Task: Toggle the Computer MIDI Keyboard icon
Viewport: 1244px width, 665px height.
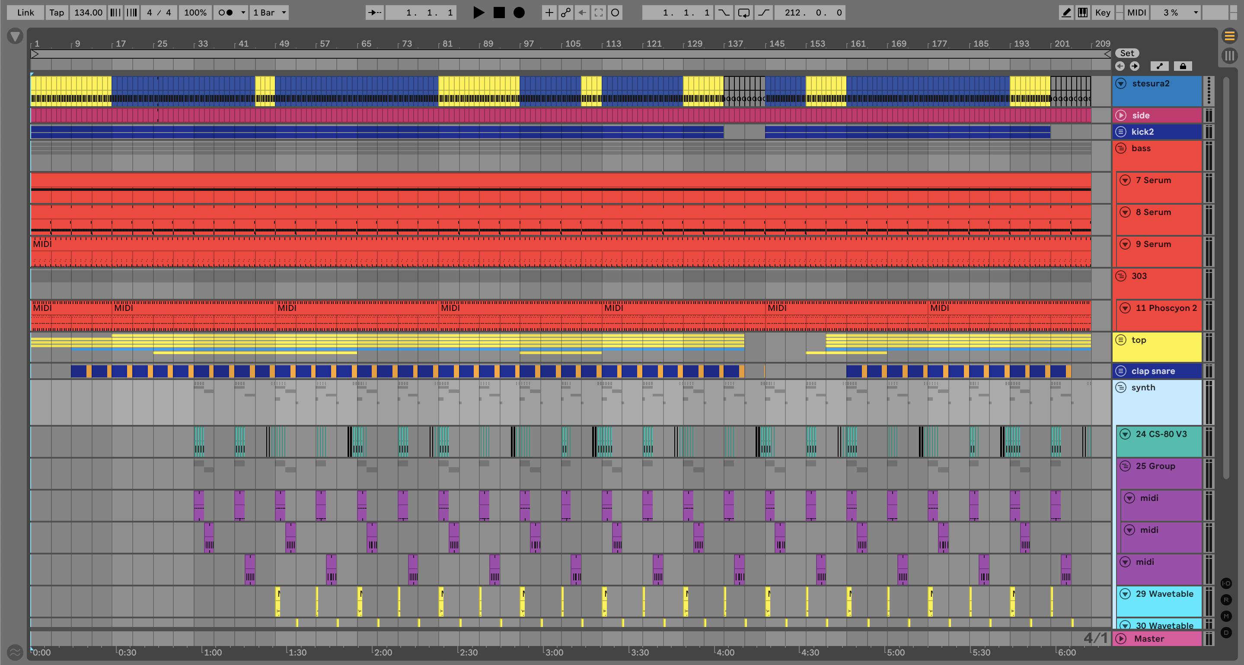Action: (x=1083, y=13)
